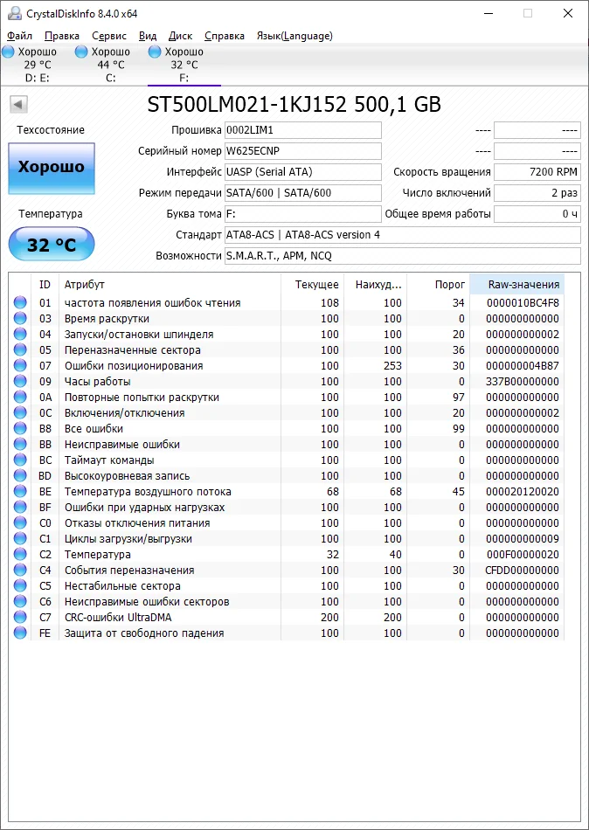Click blue health orb of C: disk

coord(81,52)
